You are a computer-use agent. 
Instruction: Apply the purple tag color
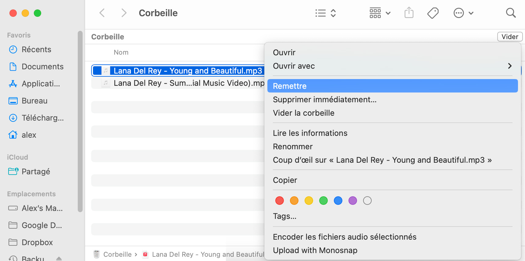click(x=353, y=201)
